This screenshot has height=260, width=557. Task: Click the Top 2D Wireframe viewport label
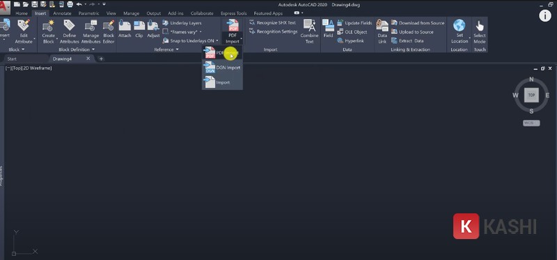click(x=29, y=68)
